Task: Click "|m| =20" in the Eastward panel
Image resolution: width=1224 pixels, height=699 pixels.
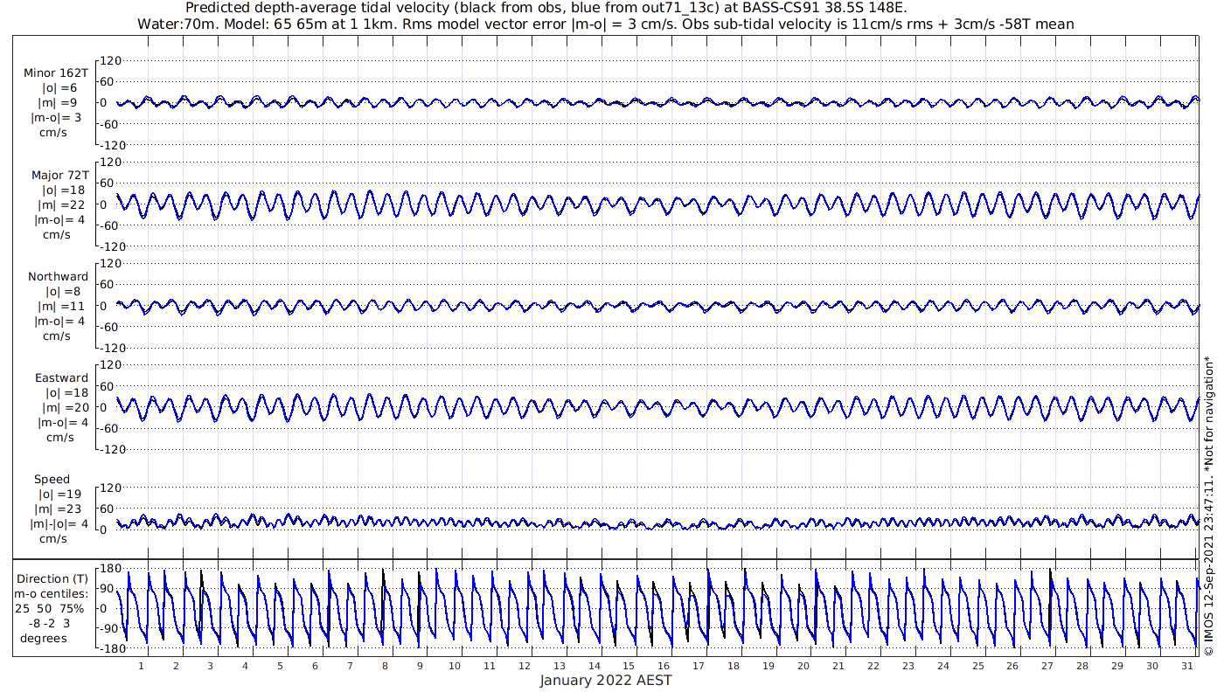Action: 62,408
